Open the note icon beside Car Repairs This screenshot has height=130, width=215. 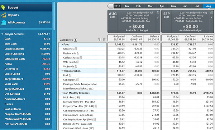[x=77, y=79]
